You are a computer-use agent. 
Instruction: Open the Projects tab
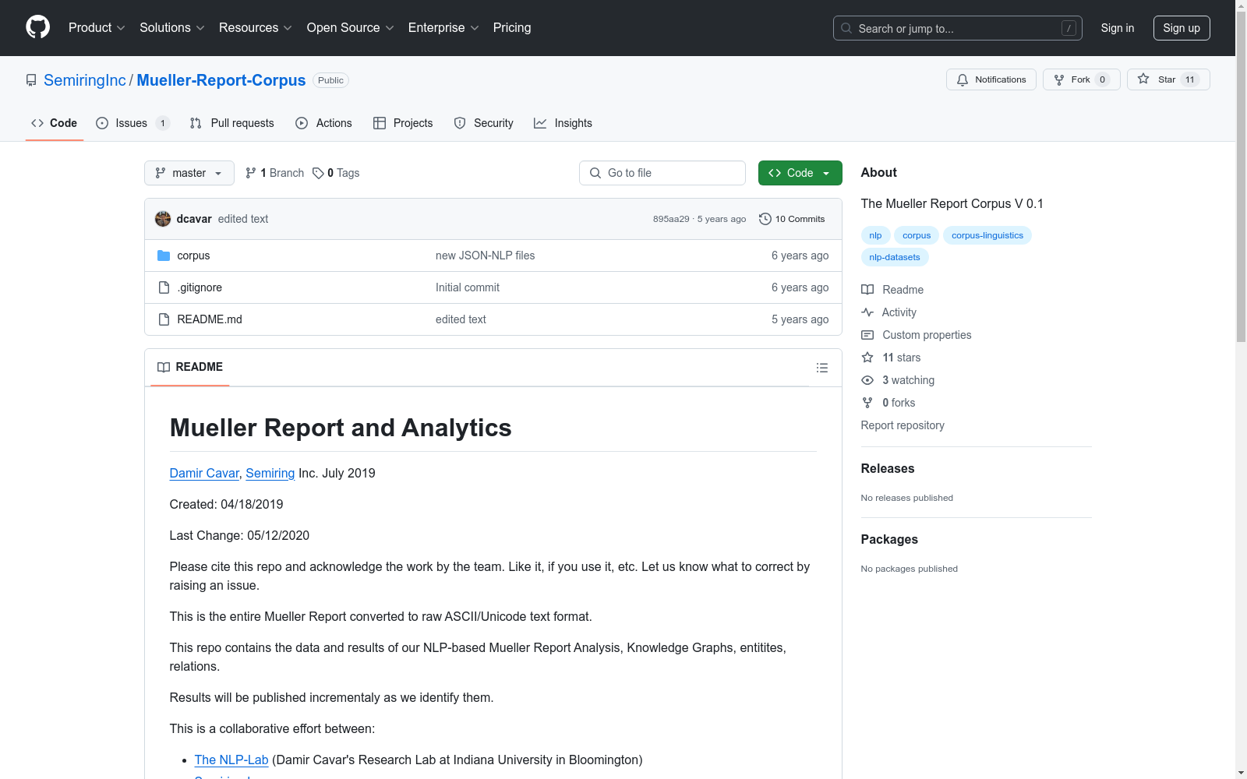point(403,123)
